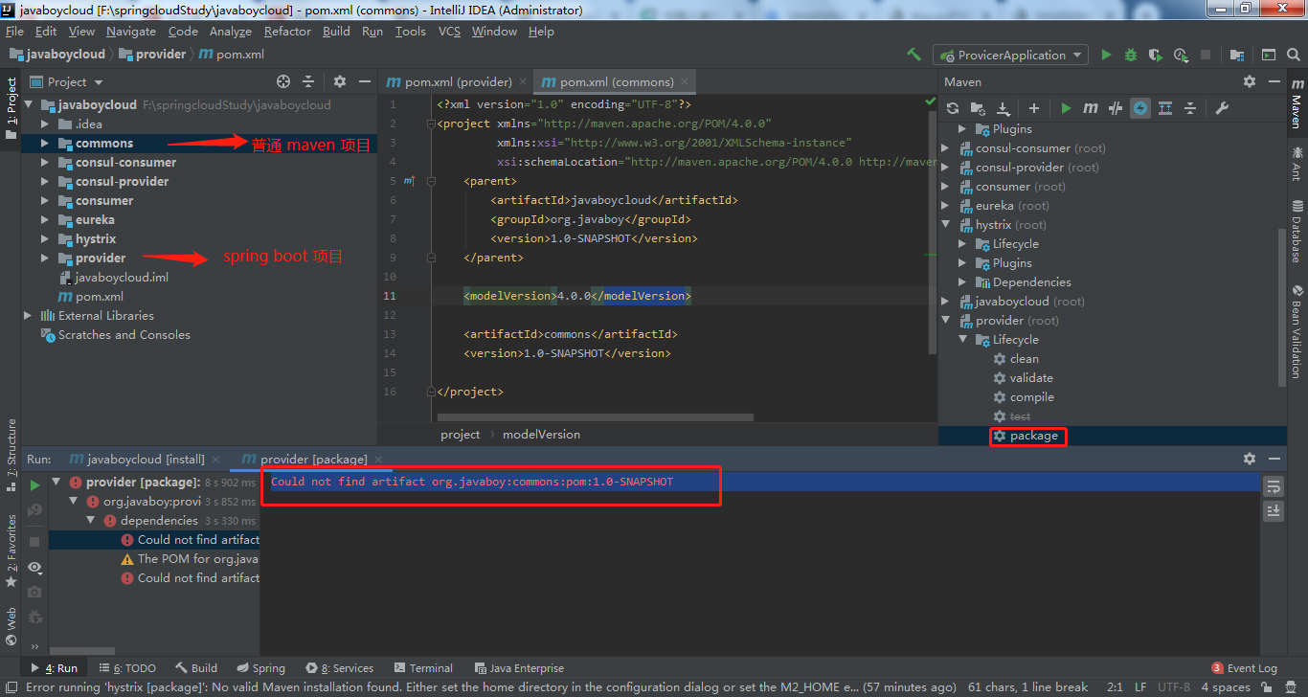
Task: Expand the provider folder in Project tree
Action: coord(44,259)
